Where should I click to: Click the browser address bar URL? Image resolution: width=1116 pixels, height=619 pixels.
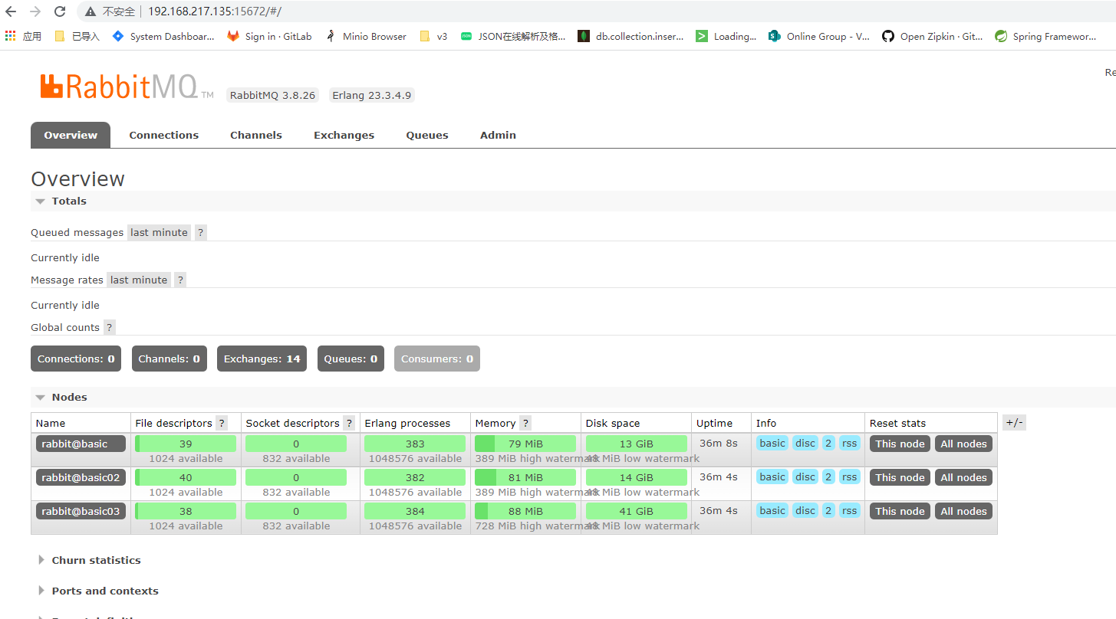point(215,11)
